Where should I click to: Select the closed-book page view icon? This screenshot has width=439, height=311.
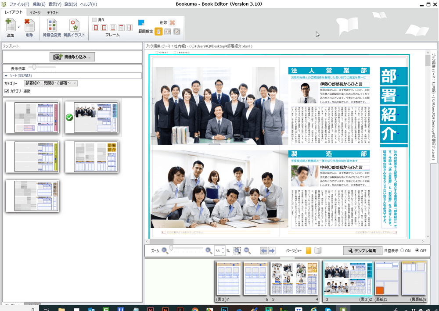(309, 250)
